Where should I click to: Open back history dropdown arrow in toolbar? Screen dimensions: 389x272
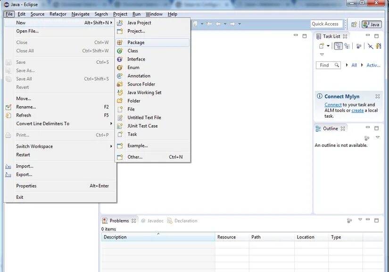(x=225, y=24)
